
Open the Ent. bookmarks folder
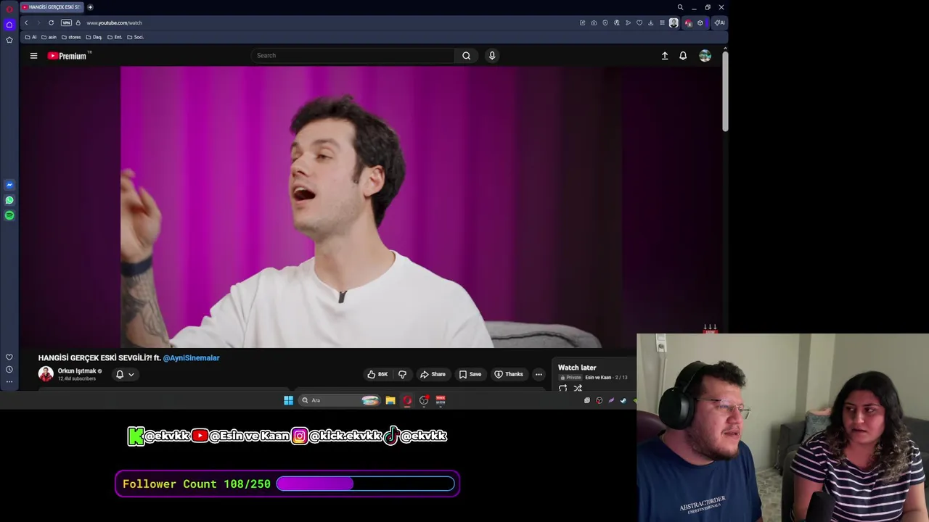point(115,37)
